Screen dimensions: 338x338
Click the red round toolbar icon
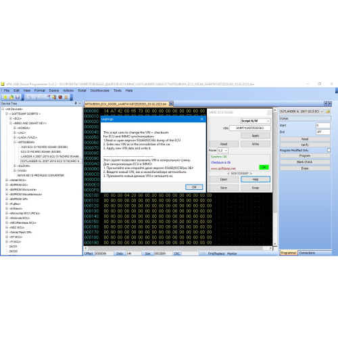(x=60, y=97)
